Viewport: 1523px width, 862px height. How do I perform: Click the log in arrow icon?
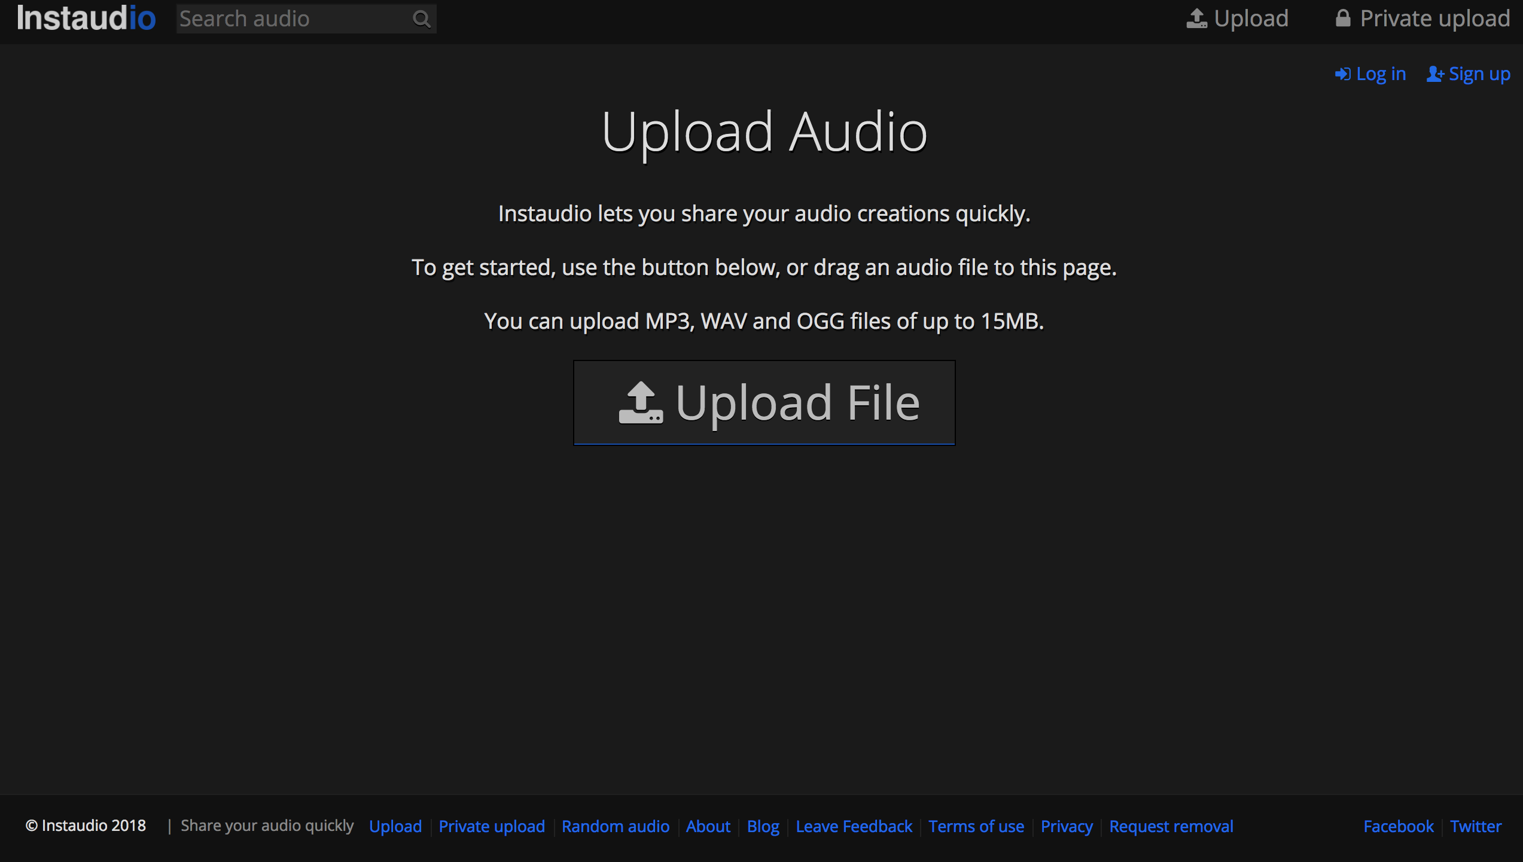pyautogui.click(x=1342, y=74)
